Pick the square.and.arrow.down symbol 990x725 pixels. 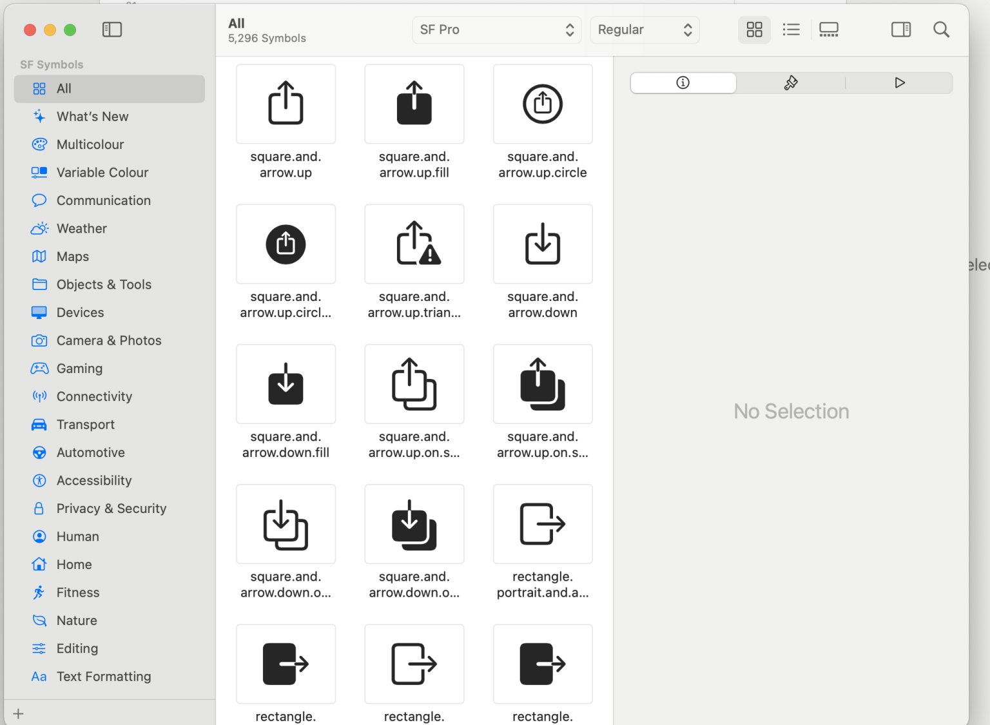(543, 244)
